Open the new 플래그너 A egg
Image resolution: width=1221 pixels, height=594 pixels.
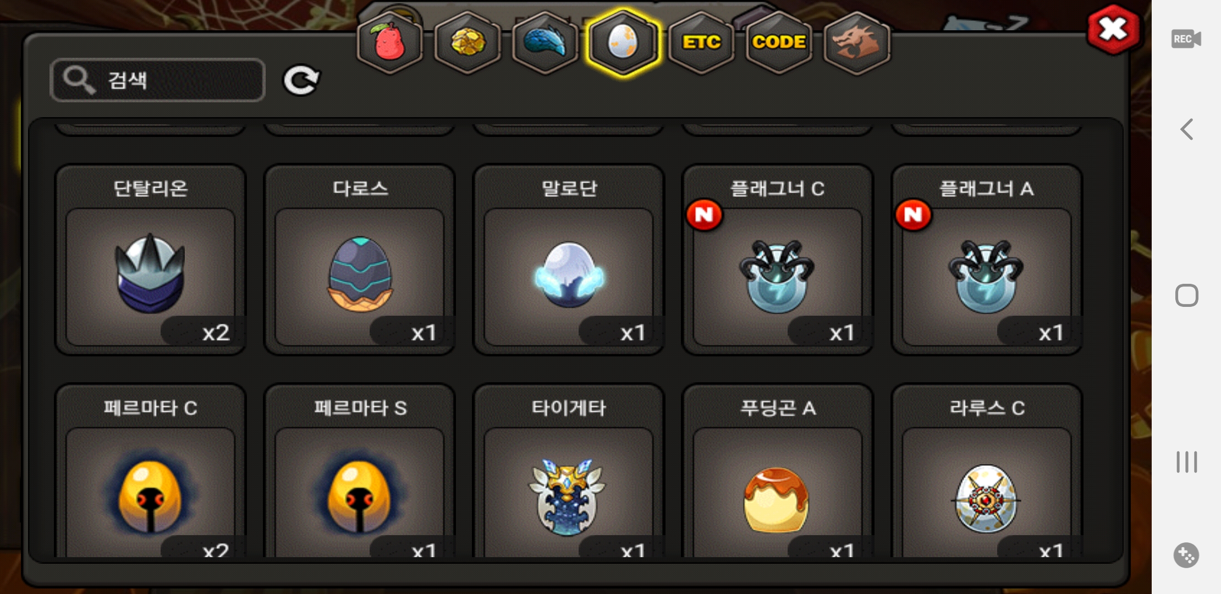tap(987, 260)
